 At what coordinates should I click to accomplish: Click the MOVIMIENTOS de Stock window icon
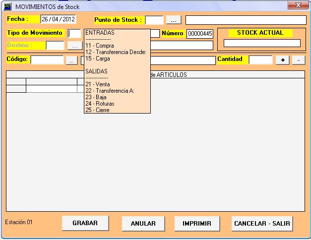8,7
